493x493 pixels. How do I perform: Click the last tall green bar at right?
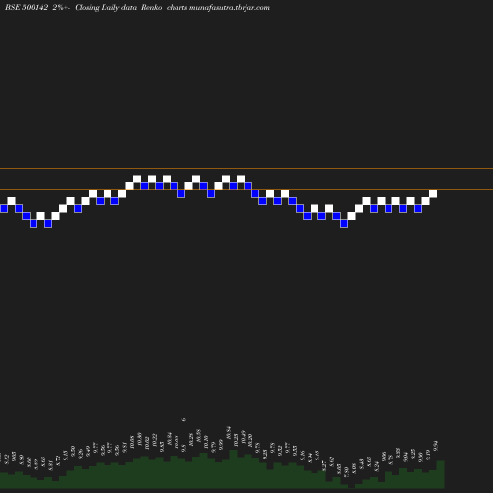click(441, 474)
